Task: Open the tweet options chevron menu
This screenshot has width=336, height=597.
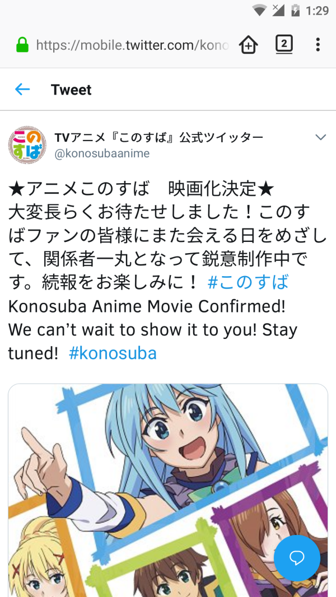Action: (x=321, y=137)
